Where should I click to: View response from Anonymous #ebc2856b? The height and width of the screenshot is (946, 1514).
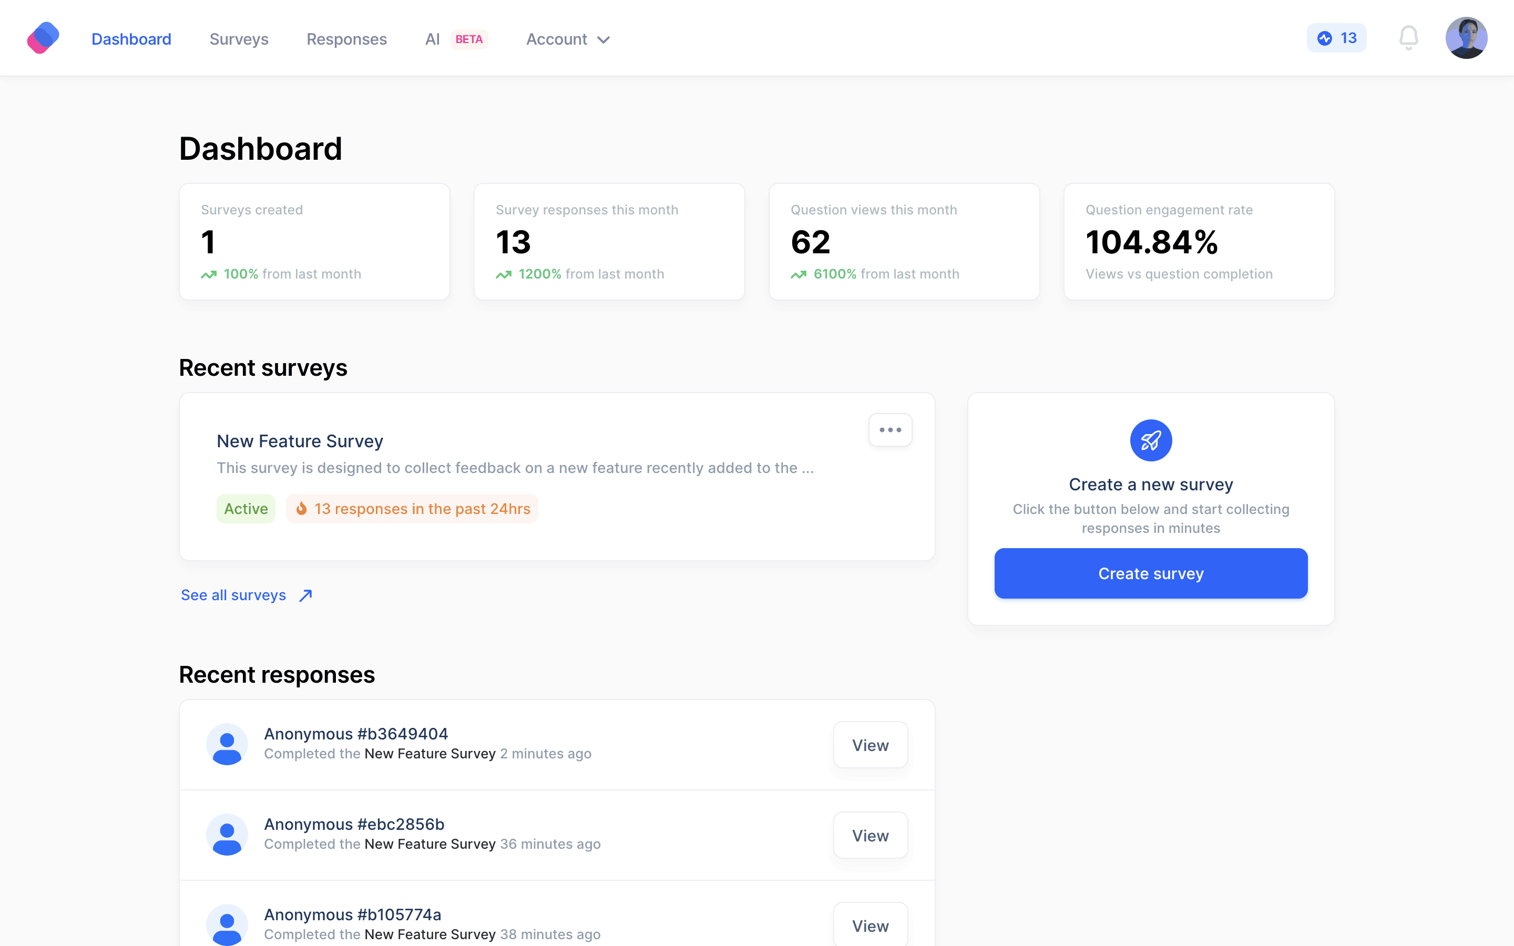(869, 835)
